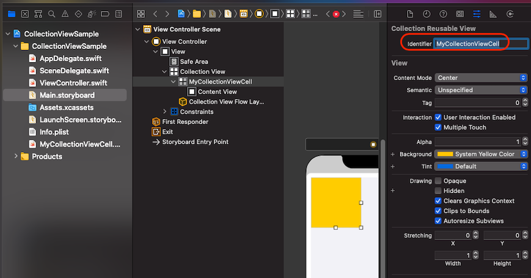Image resolution: width=531 pixels, height=278 pixels.
Task: Click the Alpha stepper arrows
Action: click(525, 142)
